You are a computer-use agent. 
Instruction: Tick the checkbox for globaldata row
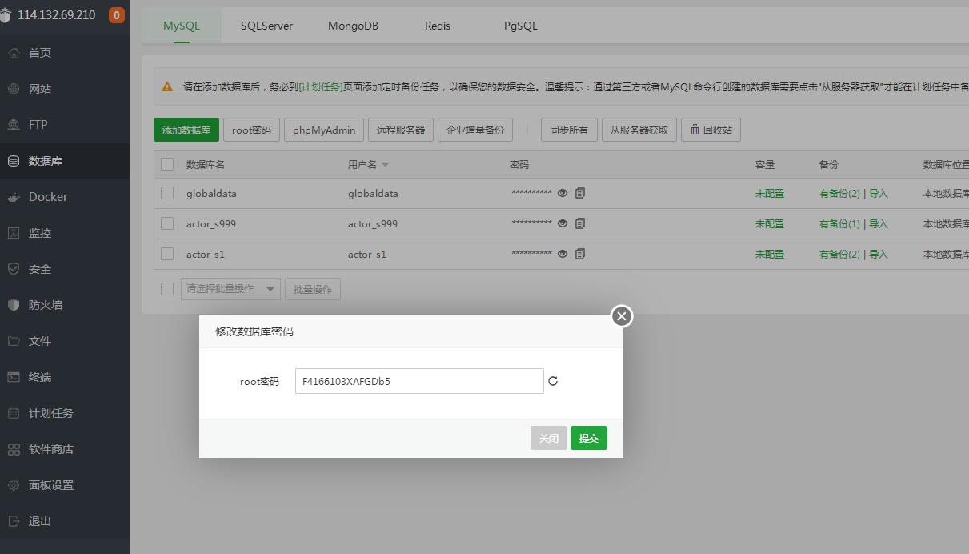pyautogui.click(x=167, y=193)
